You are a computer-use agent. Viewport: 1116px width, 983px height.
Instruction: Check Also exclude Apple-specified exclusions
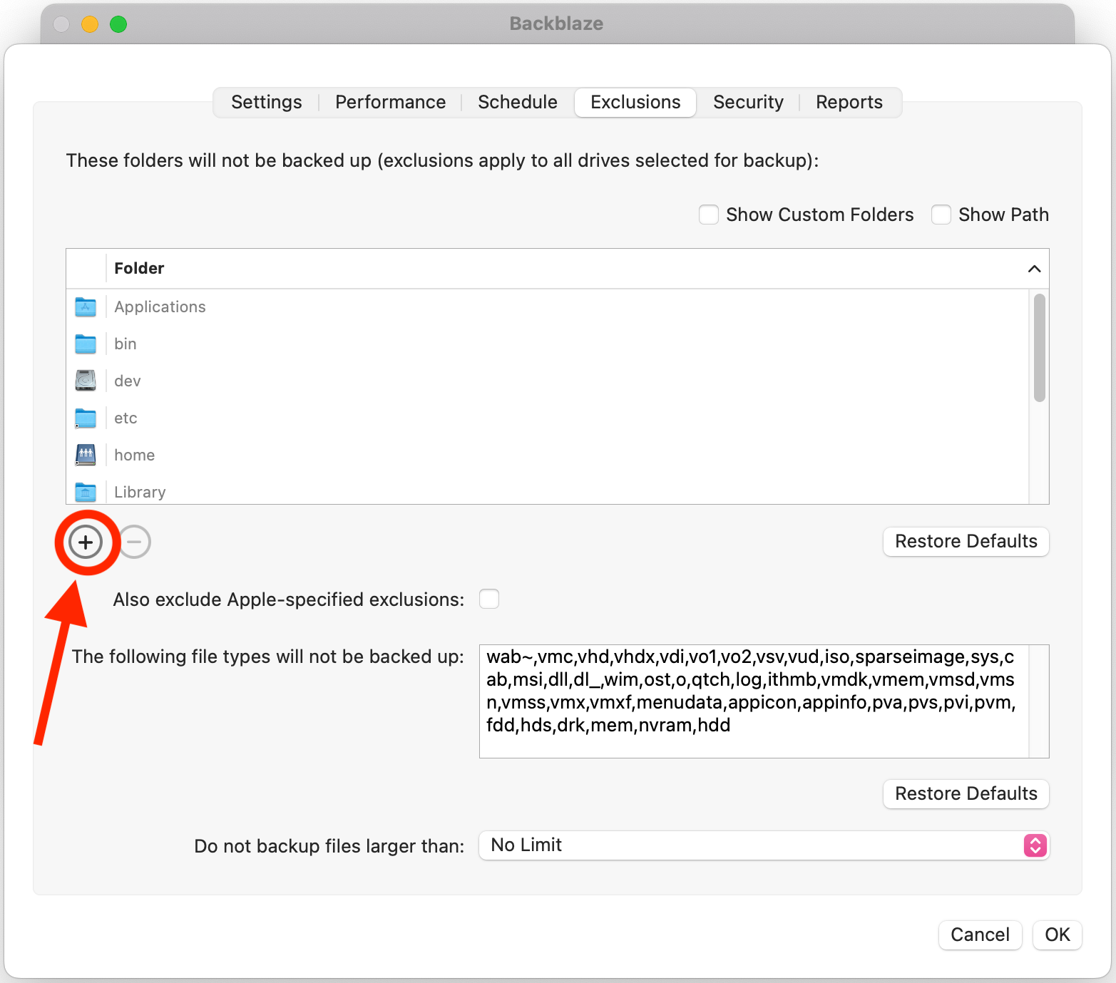point(489,599)
